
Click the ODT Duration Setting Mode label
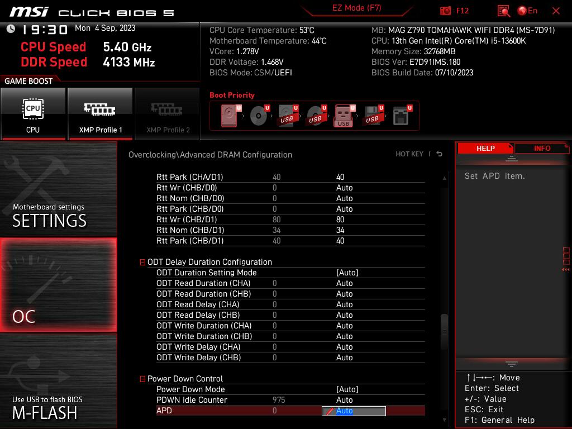pyautogui.click(x=207, y=273)
